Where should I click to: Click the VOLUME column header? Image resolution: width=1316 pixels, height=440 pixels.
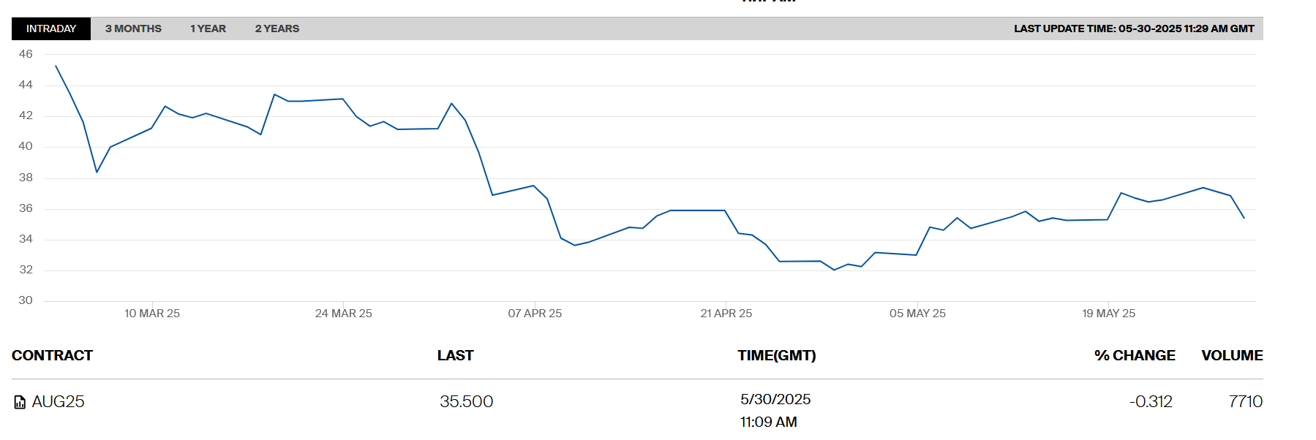point(1232,355)
